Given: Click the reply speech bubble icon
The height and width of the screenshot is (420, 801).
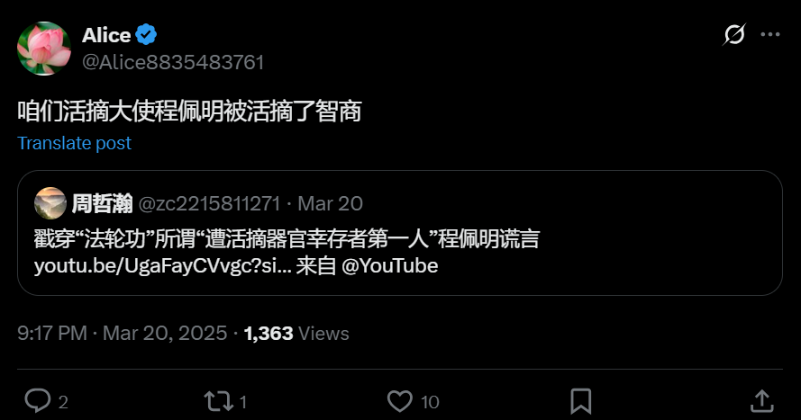Looking at the screenshot, I should pyautogui.click(x=38, y=401).
